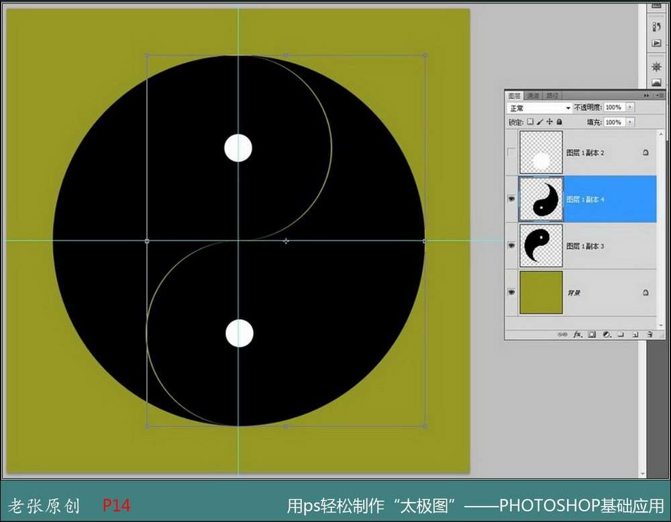Open opacity slider arrow next to 100%
The image size is (671, 522).
(629, 107)
